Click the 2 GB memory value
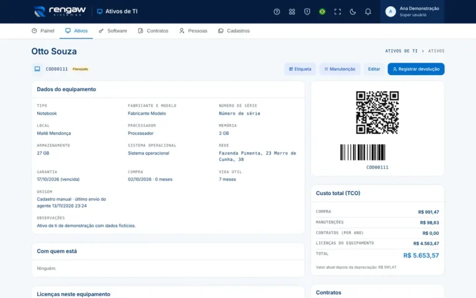This screenshot has height=298, width=476. 224,133
